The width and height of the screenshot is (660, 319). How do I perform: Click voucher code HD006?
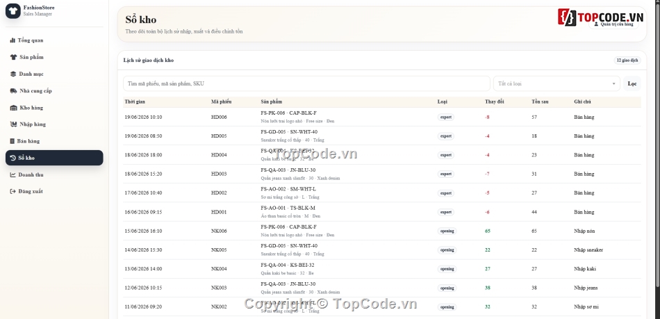pyautogui.click(x=219, y=117)
